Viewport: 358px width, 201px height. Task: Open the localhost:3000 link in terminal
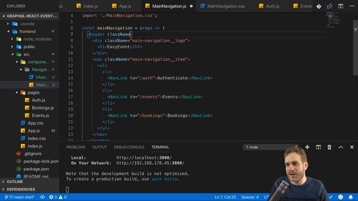(x=144, y=157)
